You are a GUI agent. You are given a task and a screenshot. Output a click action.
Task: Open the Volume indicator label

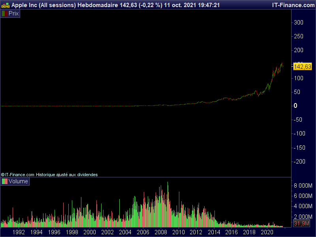coord(15,181)
